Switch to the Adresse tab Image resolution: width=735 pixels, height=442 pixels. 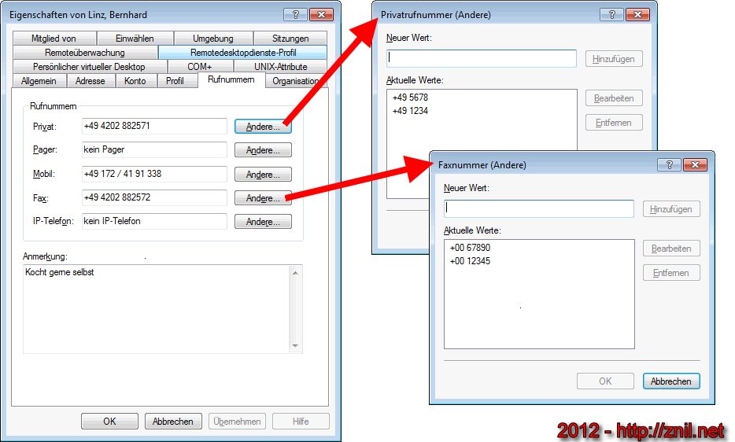coord(90,81)
